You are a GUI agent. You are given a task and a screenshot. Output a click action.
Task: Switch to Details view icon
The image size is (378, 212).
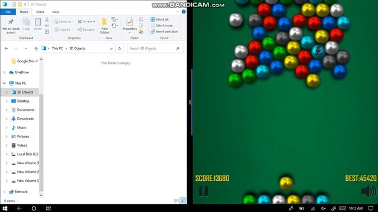[177, 201]
